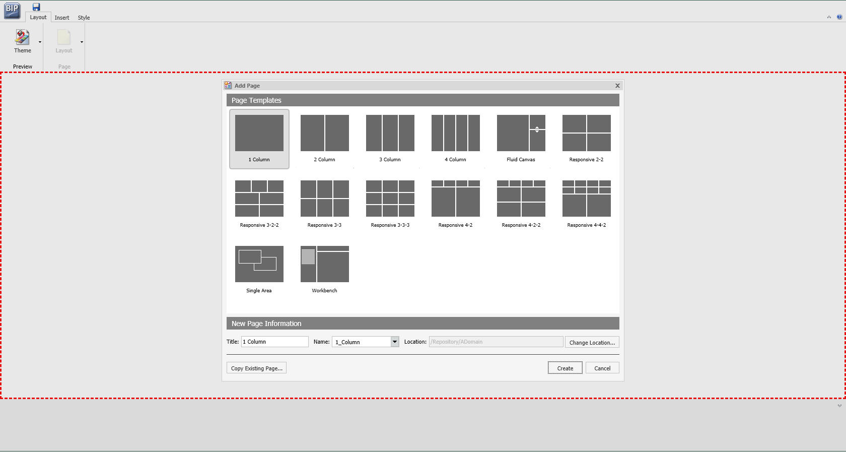
Task: Click the New Page Information header
Action: pos(423,324)
